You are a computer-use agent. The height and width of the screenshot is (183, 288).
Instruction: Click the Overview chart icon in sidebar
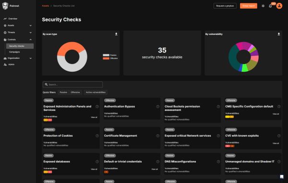pos(5,19)
